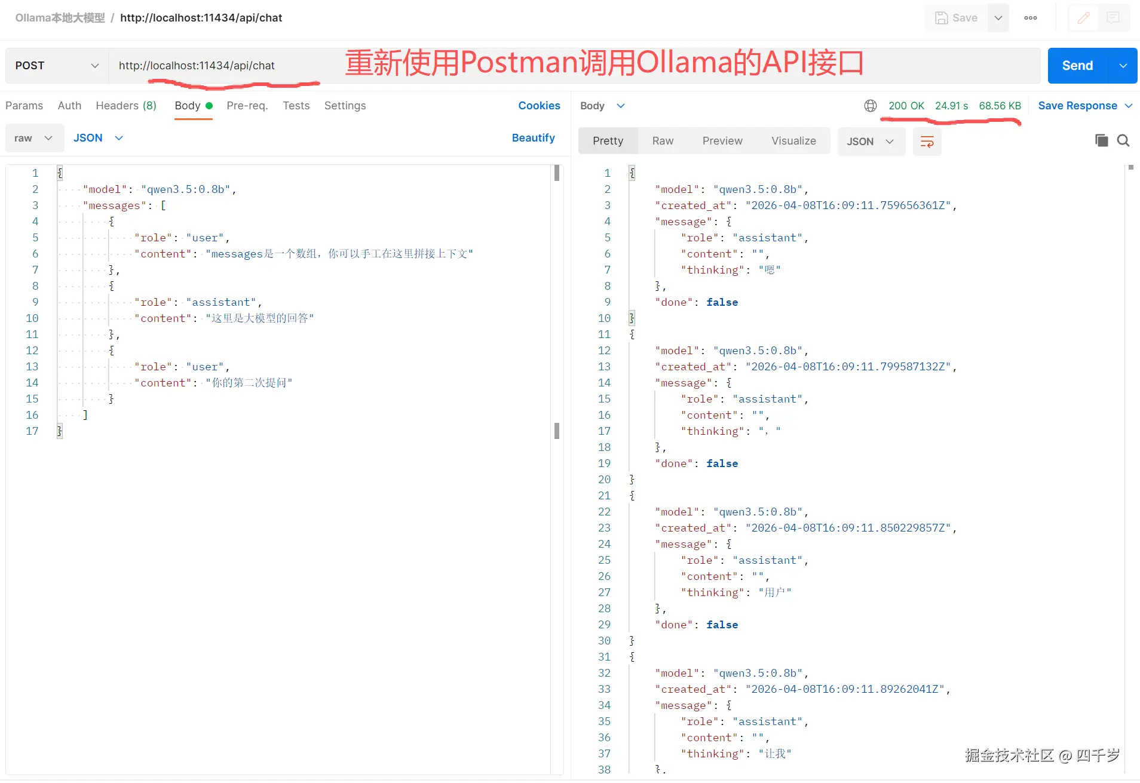
Task: Click the Beautify link
Action: tap(534, 138)
